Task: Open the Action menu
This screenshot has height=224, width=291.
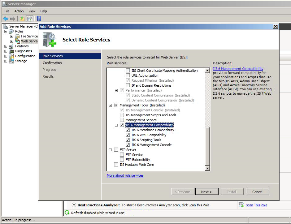Action: point(19,11)
